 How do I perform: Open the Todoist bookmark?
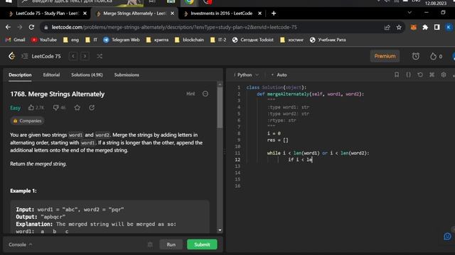253,40
